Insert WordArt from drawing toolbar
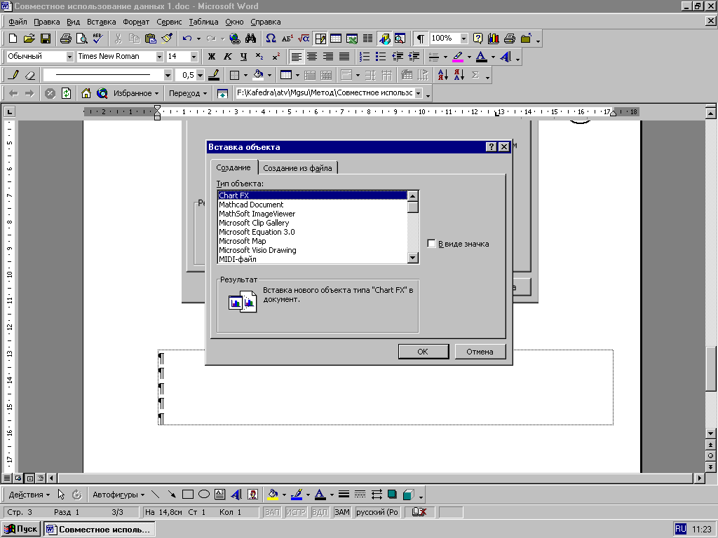This screenshot has height=538, width=718. point(236,494)
